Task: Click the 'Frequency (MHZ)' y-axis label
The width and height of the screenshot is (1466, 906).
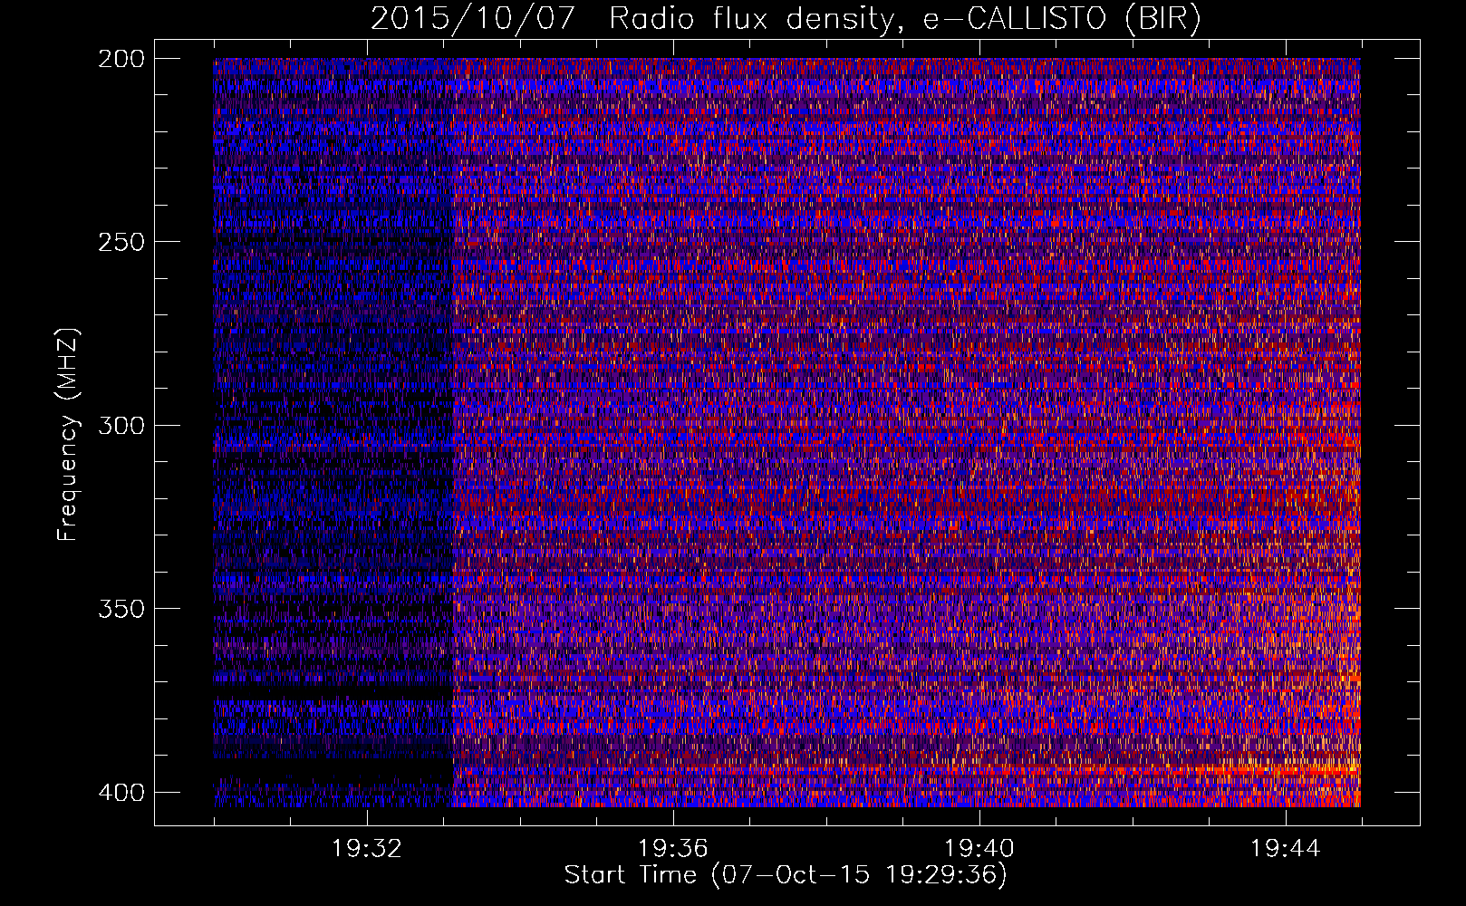Action: point(68,435)
